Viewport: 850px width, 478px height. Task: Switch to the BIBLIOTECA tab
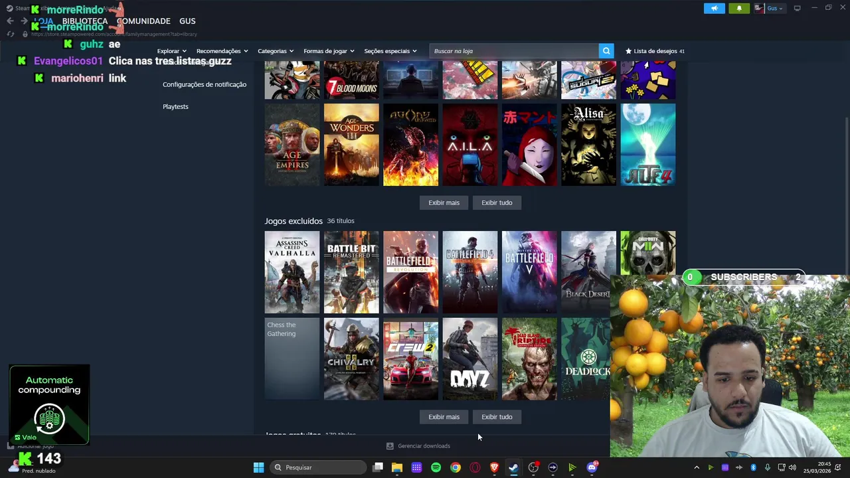[x=85, y=21]
